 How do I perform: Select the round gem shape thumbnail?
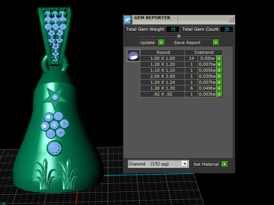[134, 55]
